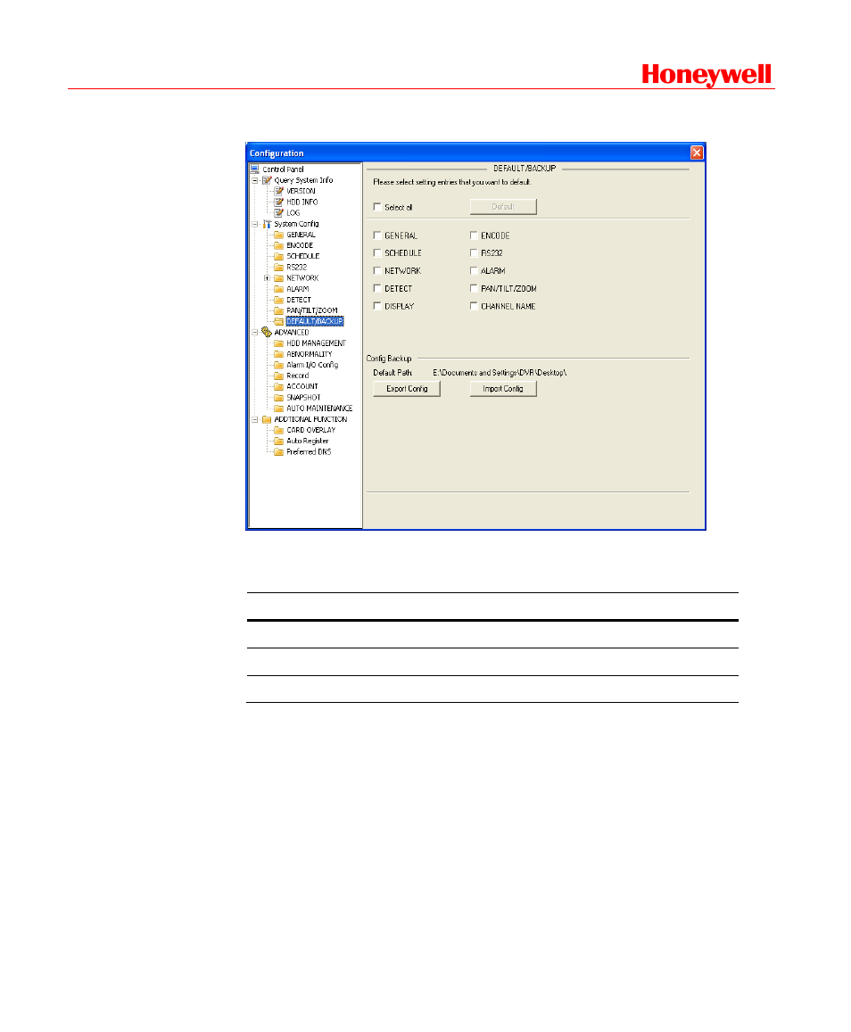The width and height of the screenshot is (851, 1032).
Task: Click the Query System Info icon
Action: [267, 179]
